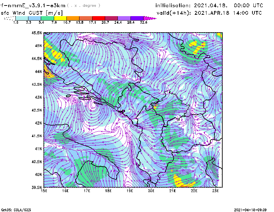Click the 19E longitude label
The image size is (274, 212).
[x=130, y=191]
